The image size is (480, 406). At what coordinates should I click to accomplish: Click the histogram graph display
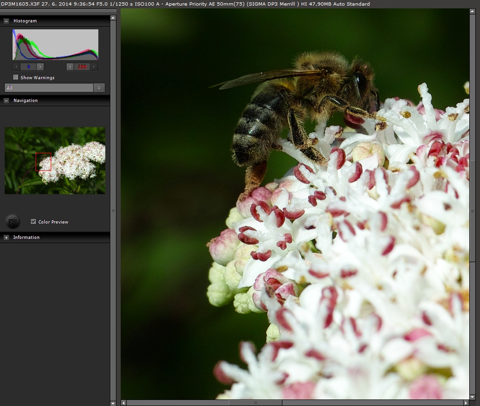point(55,45)
